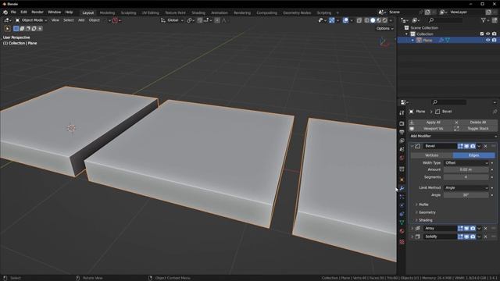Switch to the Modeling workspace tab
Viewport: 500px width, 281px height.
click(x=107, y=12)
